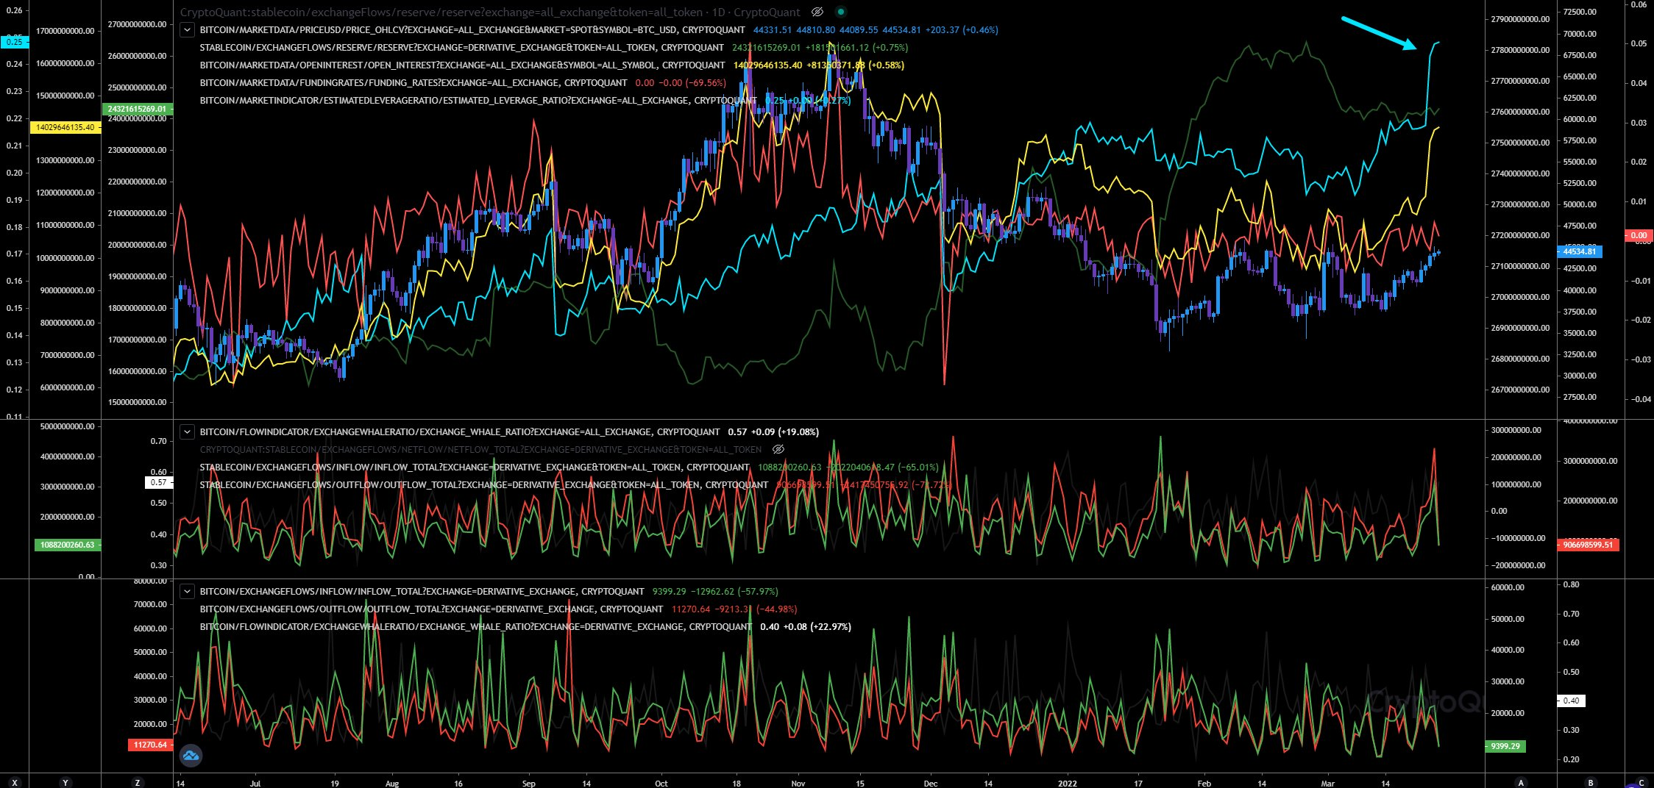Click the TradingView cloud logo icon

tap(191, 756)
